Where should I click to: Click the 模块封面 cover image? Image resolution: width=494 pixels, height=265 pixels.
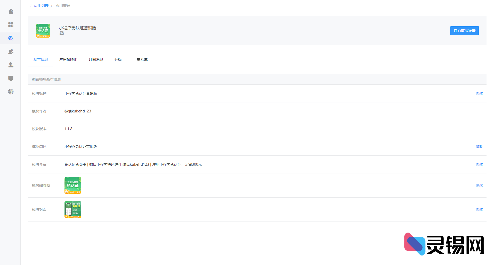pos(73,209)
